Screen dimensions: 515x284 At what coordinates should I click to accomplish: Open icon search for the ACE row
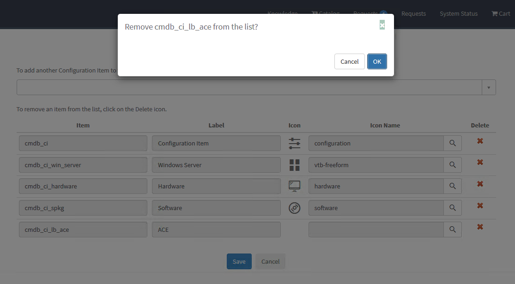[x=453, y=229]
